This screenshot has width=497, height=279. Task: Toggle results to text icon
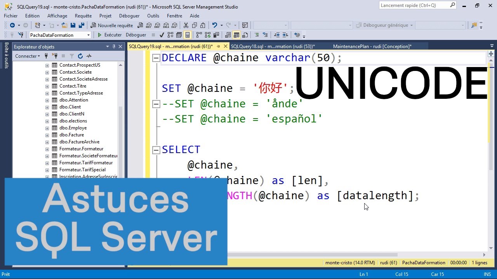coord(228,35)
